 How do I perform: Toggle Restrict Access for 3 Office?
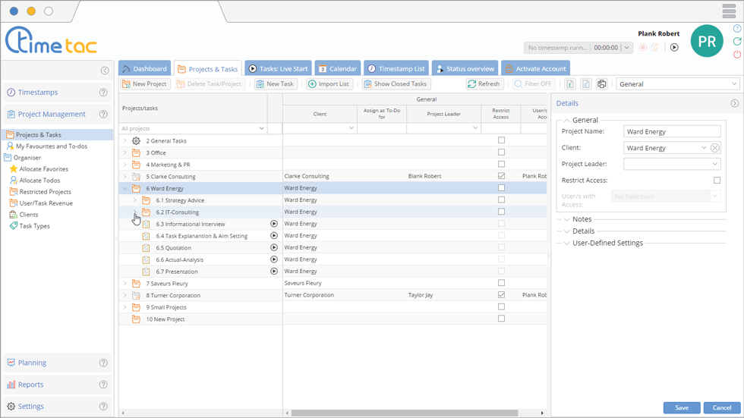(501, 152)
